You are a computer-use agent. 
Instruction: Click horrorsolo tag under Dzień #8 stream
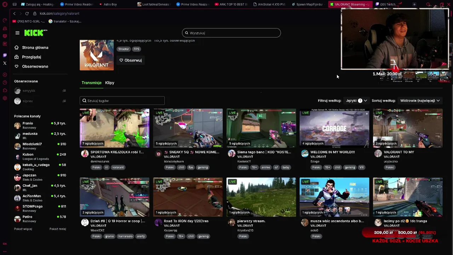pos(125,236)
